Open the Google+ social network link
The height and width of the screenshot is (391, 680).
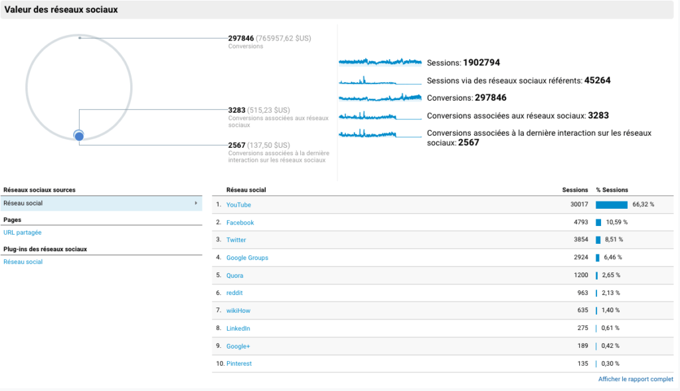coord(238,346)
